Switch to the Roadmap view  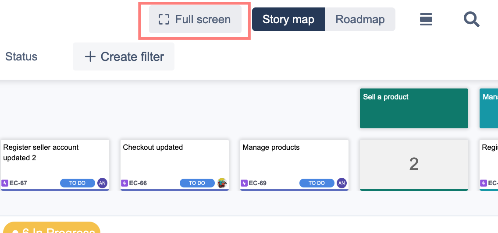tap(360, 19)
